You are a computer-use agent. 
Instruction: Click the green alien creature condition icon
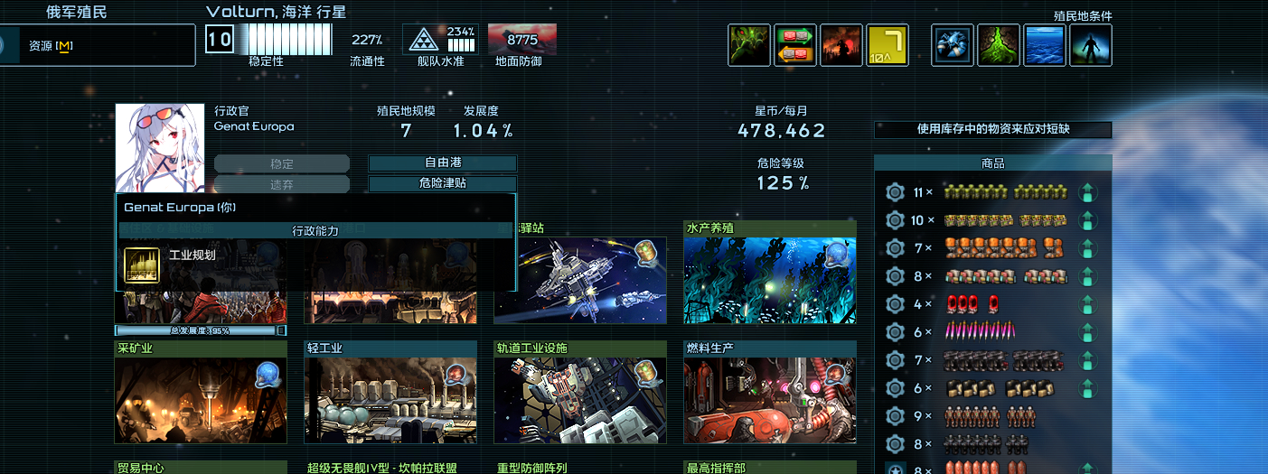(x=749, y=45)
